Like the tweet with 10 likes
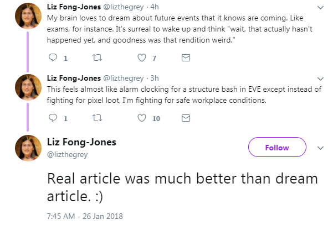Viewport: 333px width, 225px height. (x=142, y=118)
